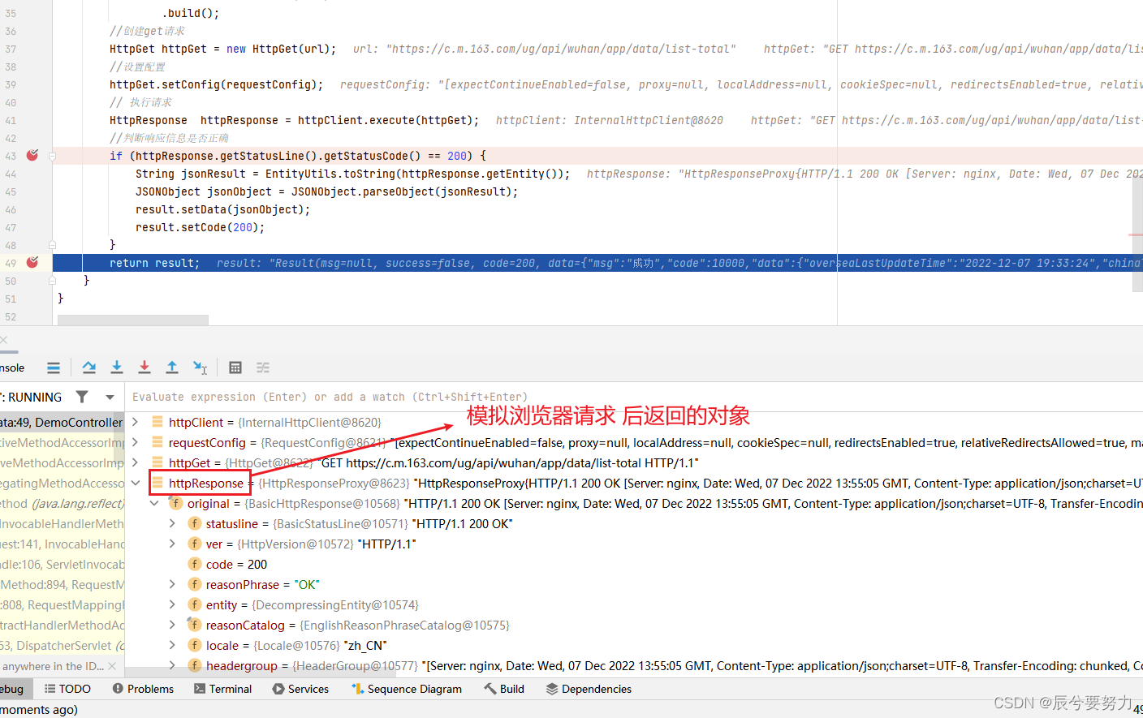Switch to the Console tab

point(12,368)
